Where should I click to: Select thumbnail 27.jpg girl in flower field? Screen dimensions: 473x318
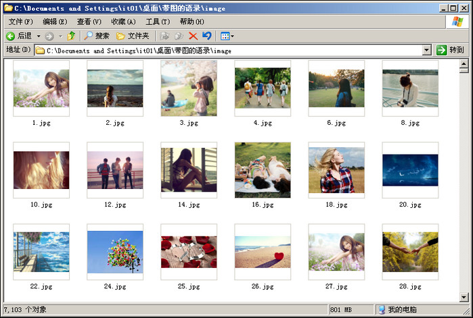click(x=336, y=252)
